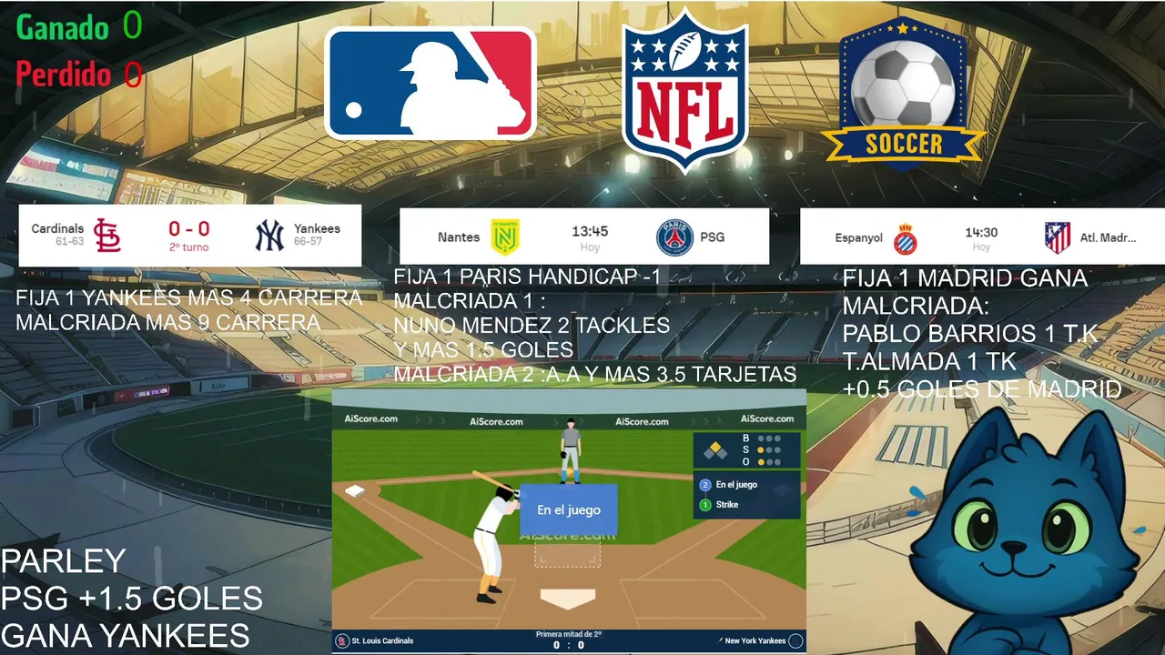Click the New York Yankees footer logo
This screenshot has height=655, width=1165.
tap(795, 641)
